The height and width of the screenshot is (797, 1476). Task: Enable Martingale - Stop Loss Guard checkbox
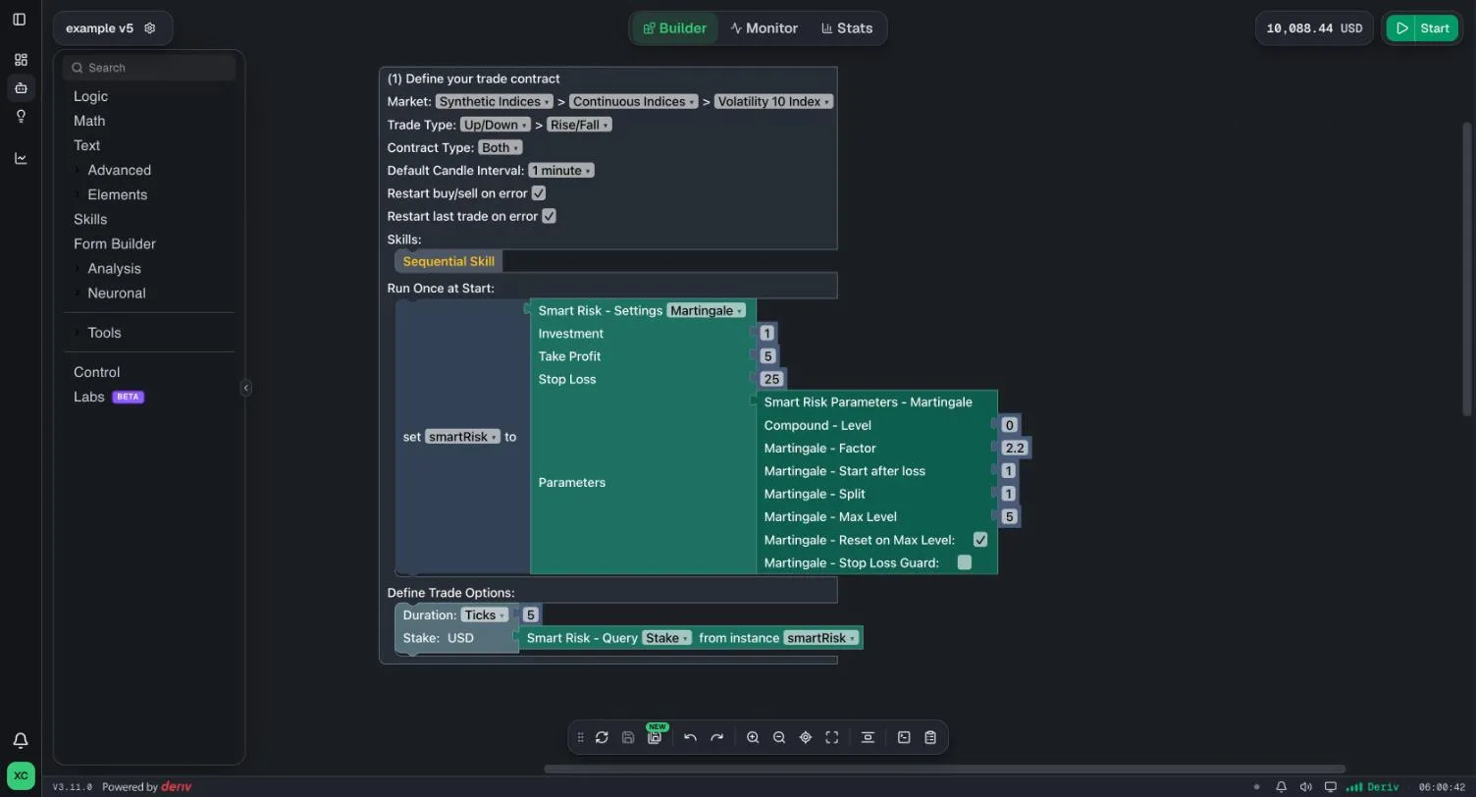(964, 562)
